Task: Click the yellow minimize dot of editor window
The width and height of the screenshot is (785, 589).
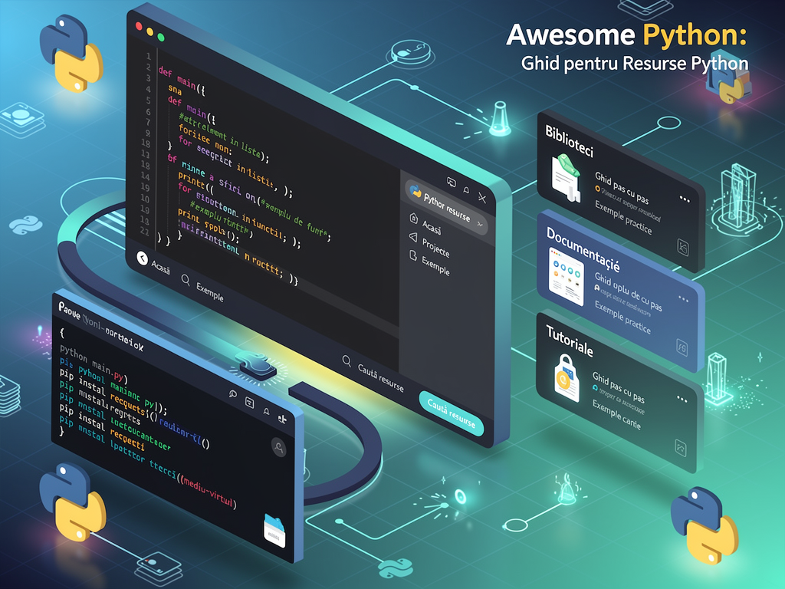Action: (x=149, y=31)
